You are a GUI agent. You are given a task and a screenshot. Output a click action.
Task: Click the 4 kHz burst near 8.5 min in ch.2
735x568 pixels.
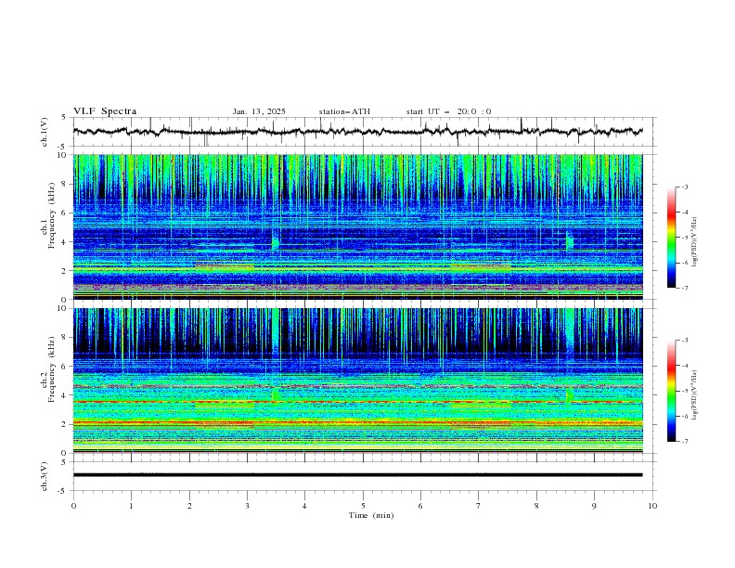click(x=569, y=394)
